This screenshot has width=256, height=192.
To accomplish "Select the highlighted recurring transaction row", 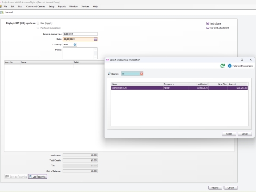I will pyautogui.click(x=180, y=88).
